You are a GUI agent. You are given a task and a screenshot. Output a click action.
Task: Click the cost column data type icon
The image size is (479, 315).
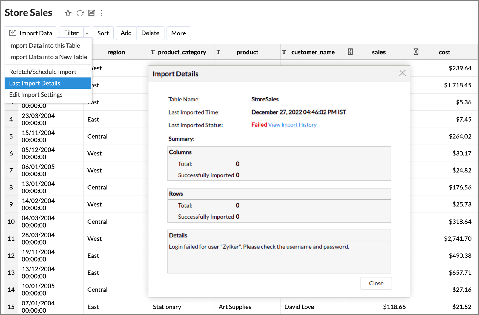click(416, 52)
